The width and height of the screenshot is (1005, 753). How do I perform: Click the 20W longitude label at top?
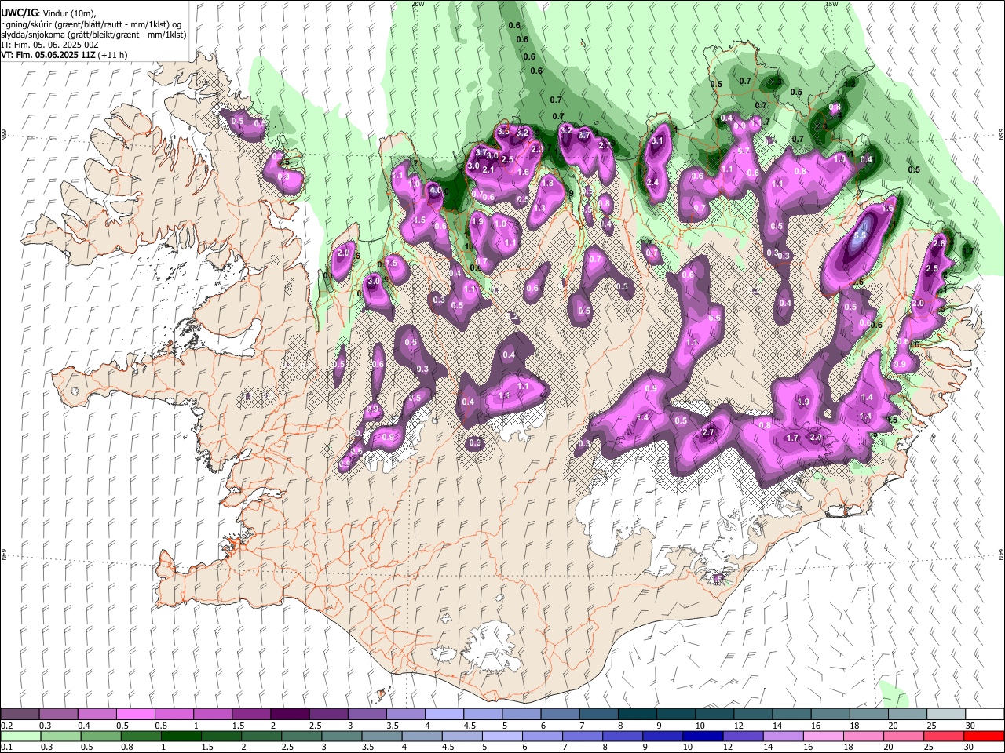(418, 4)
